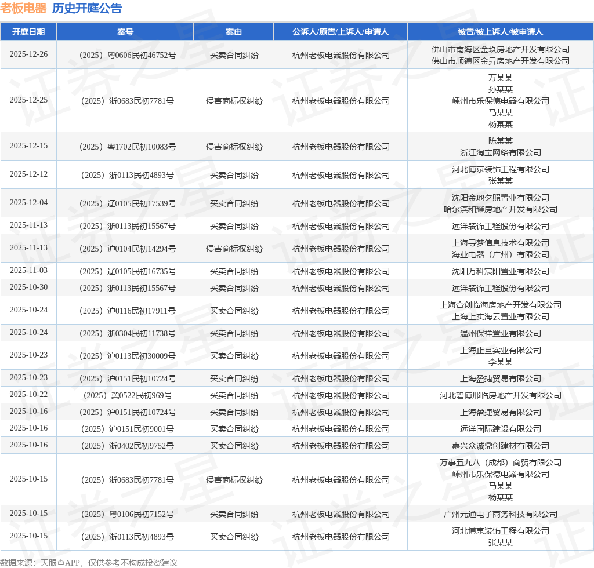Screen dimensions: 594x568
Task: Select case number 沪0151民初9001号
Action: [x=142, y=429]
